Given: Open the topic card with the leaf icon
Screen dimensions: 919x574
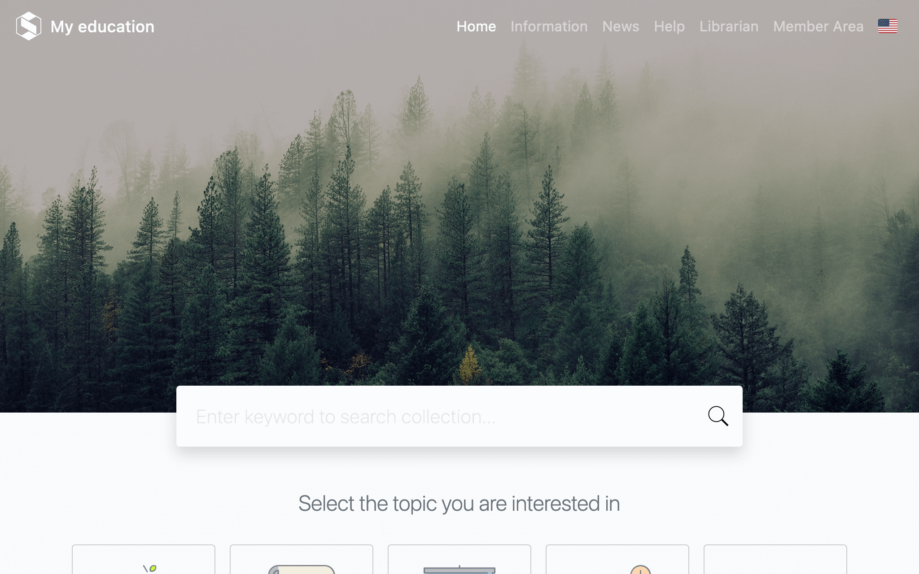Looking at the screenshot, I should pyautogui.click(x=144, y=559).
